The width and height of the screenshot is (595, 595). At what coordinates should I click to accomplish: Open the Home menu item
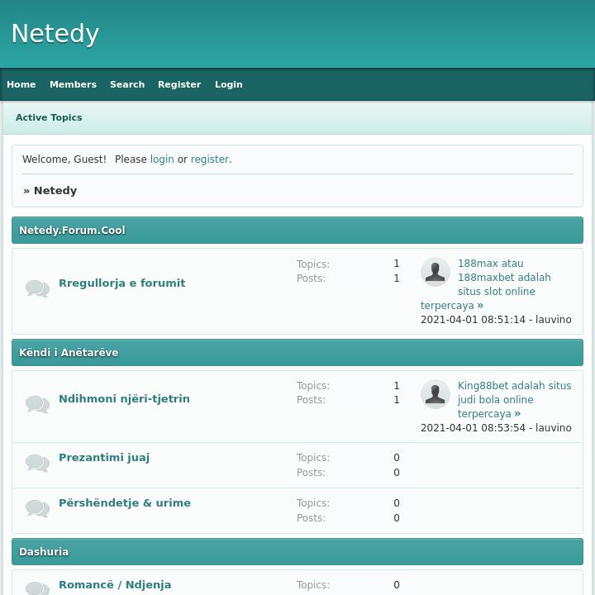pos(21,84)
